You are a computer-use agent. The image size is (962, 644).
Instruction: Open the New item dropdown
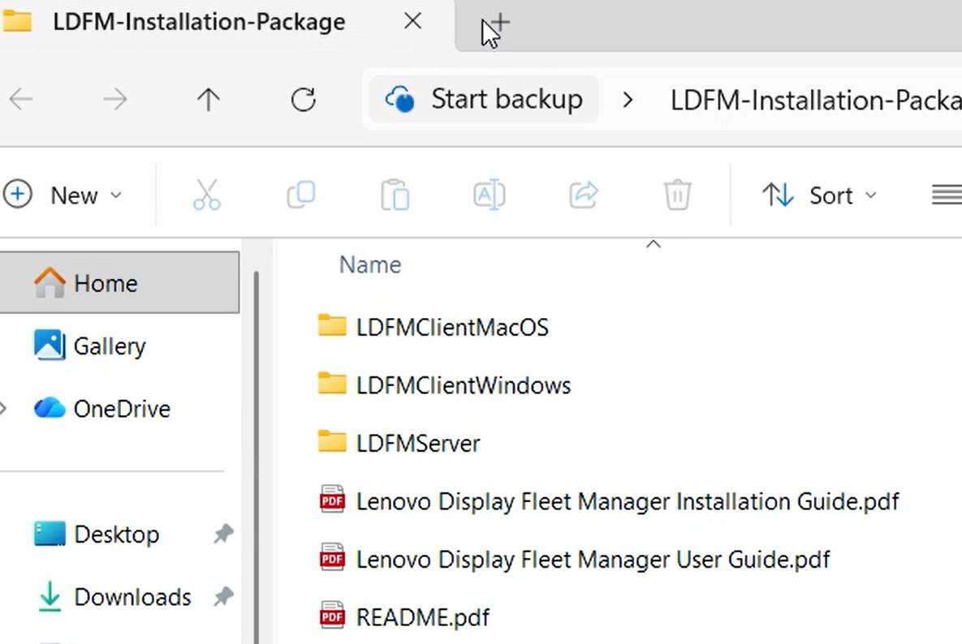click(x=63, y=195)
